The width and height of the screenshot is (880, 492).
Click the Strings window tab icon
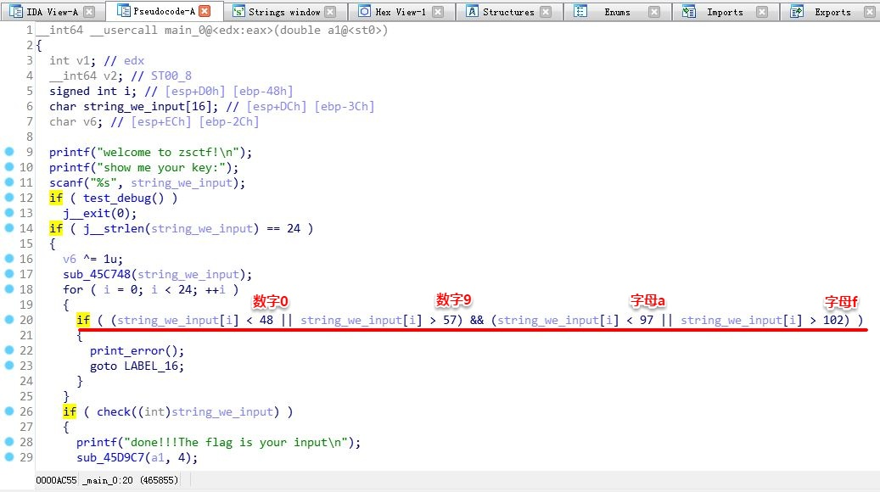pyautogui.click(x=238, y=11)
